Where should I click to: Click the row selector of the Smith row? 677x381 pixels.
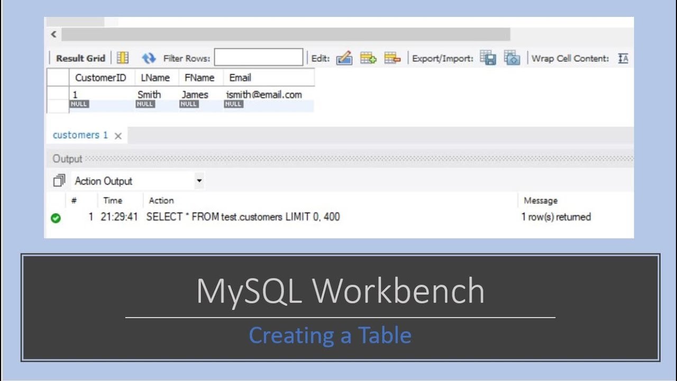click(58, 94)
